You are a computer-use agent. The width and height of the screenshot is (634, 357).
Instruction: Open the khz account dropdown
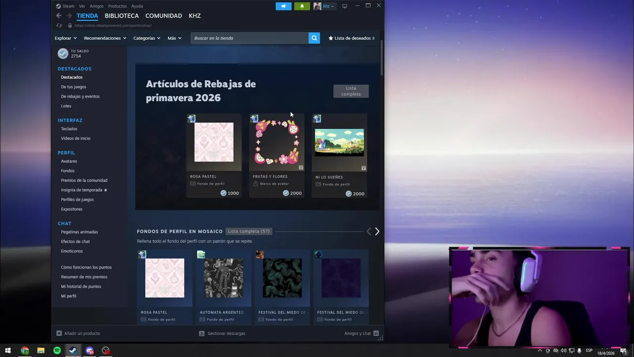(x=329, y=6)
